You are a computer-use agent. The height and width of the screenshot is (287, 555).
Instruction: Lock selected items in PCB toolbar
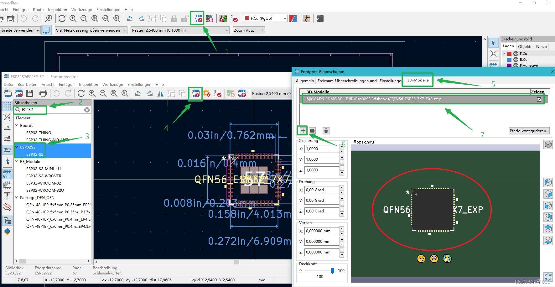174,18
